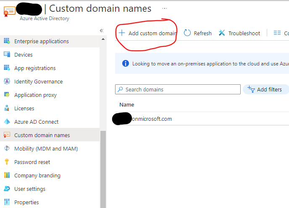Click Azure Active Directory subtitle text
The image size is (289, 208).
click(45, 18)
